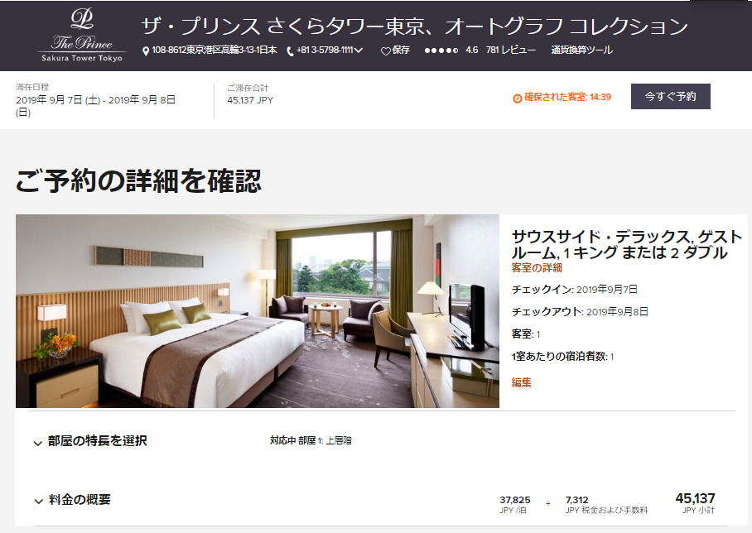Click the rating dots icon
Image resolution: width=752 pixels, height=533 pixels.
pyautogui.click(x=441, y=50)
